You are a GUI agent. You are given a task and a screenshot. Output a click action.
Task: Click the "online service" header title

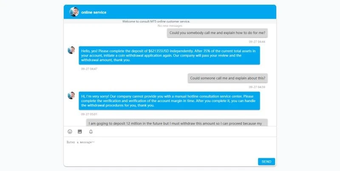coord(94,12)
